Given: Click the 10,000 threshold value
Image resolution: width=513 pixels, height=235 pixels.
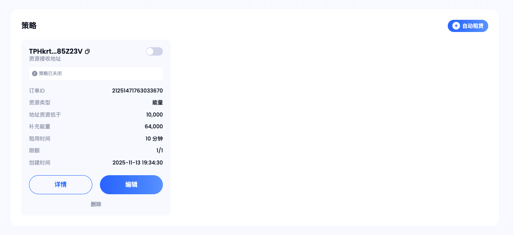Looking at the screenshot, I should click(154, 115).
